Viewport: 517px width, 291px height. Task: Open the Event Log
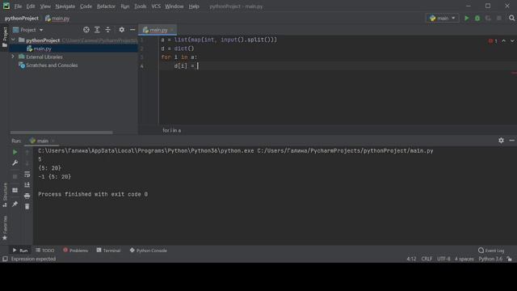pyautogui.click(x=491, y=251)
